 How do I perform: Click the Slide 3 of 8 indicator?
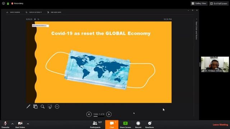click(x=99, y=114)
